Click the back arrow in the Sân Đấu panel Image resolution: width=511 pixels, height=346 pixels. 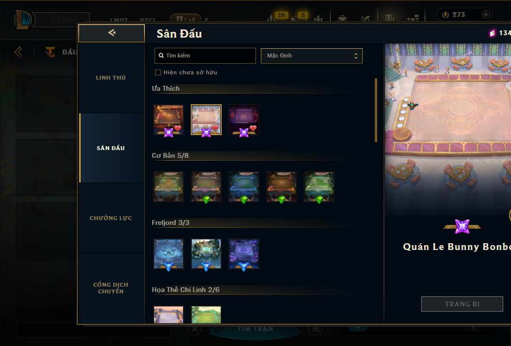point(112,32)
